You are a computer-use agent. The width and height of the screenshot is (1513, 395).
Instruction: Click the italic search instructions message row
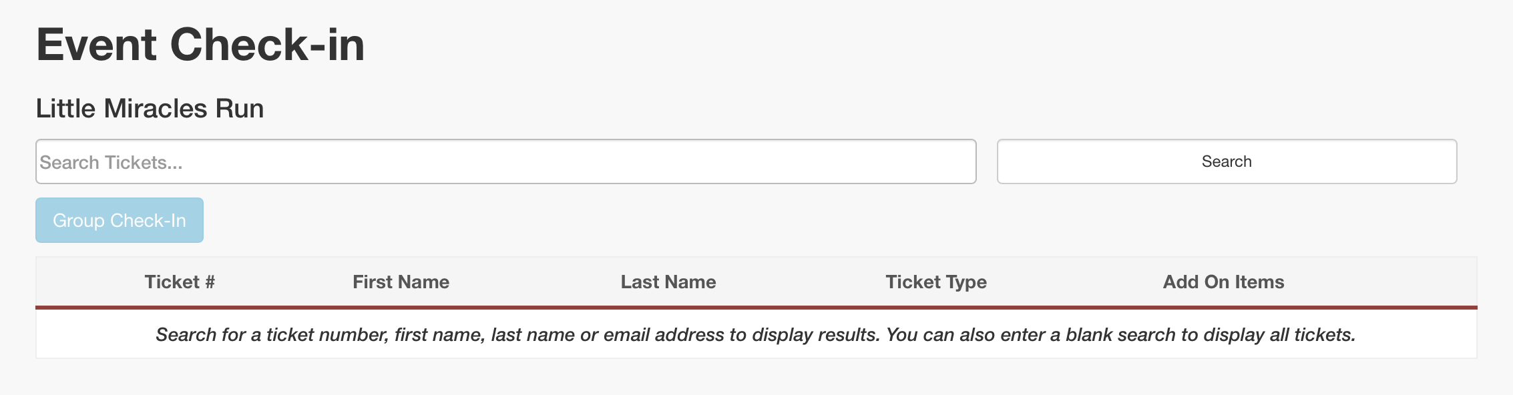[x=756, y=334]
